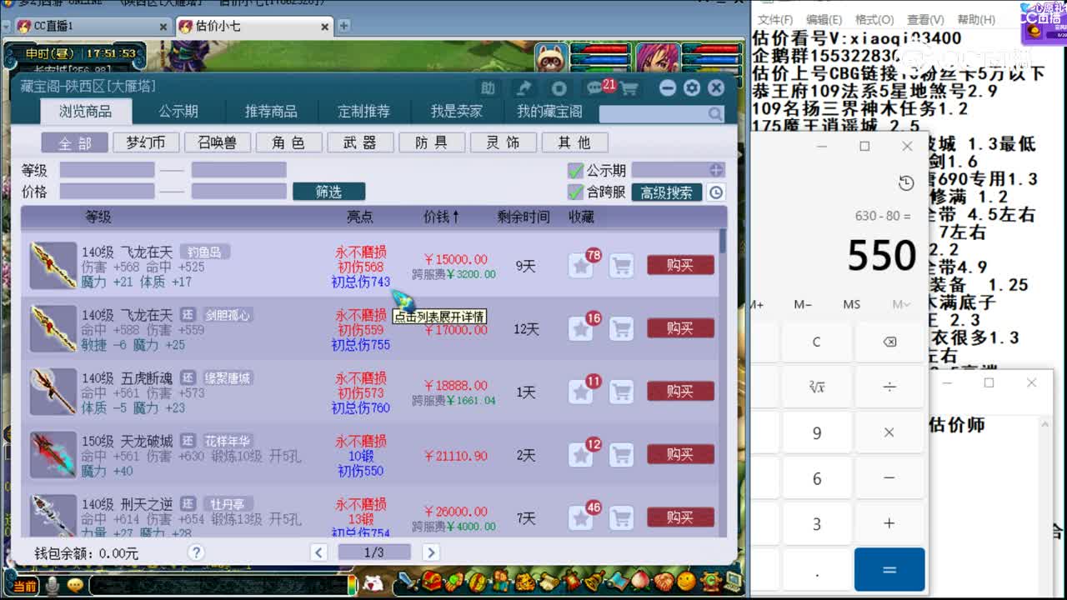The image size is (1067, 600).
Task: Open the gear settings icon in the 藏宝阁 header
Action: tap(692, 88)
